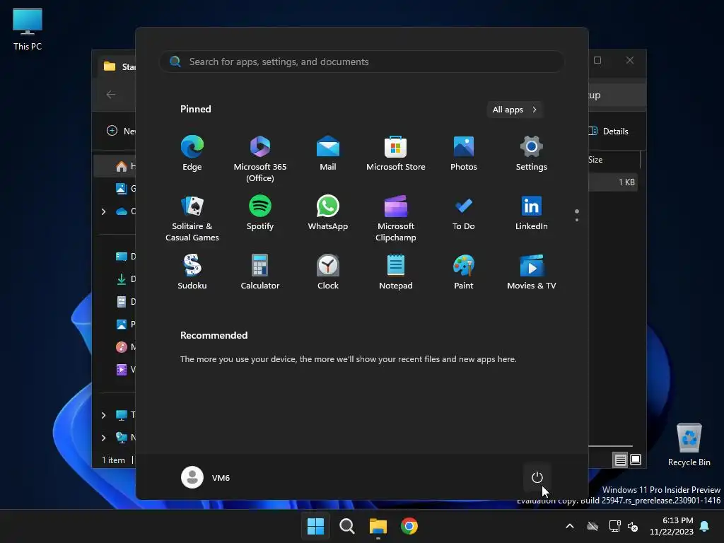The image size is (724, 543).
Task: Open the Spotify app
Action: (x=260, y=214)
